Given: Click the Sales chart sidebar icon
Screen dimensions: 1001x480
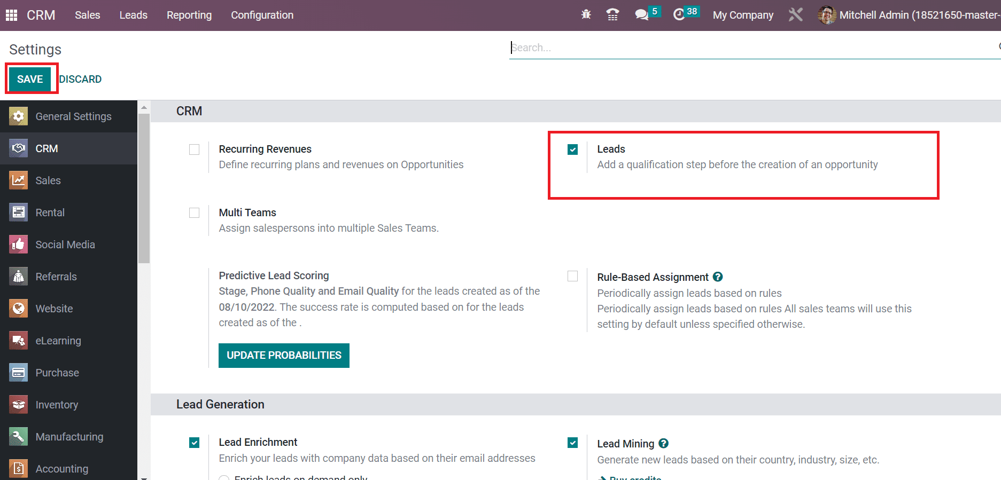Looking at the screenshot, I should [19, 180].
